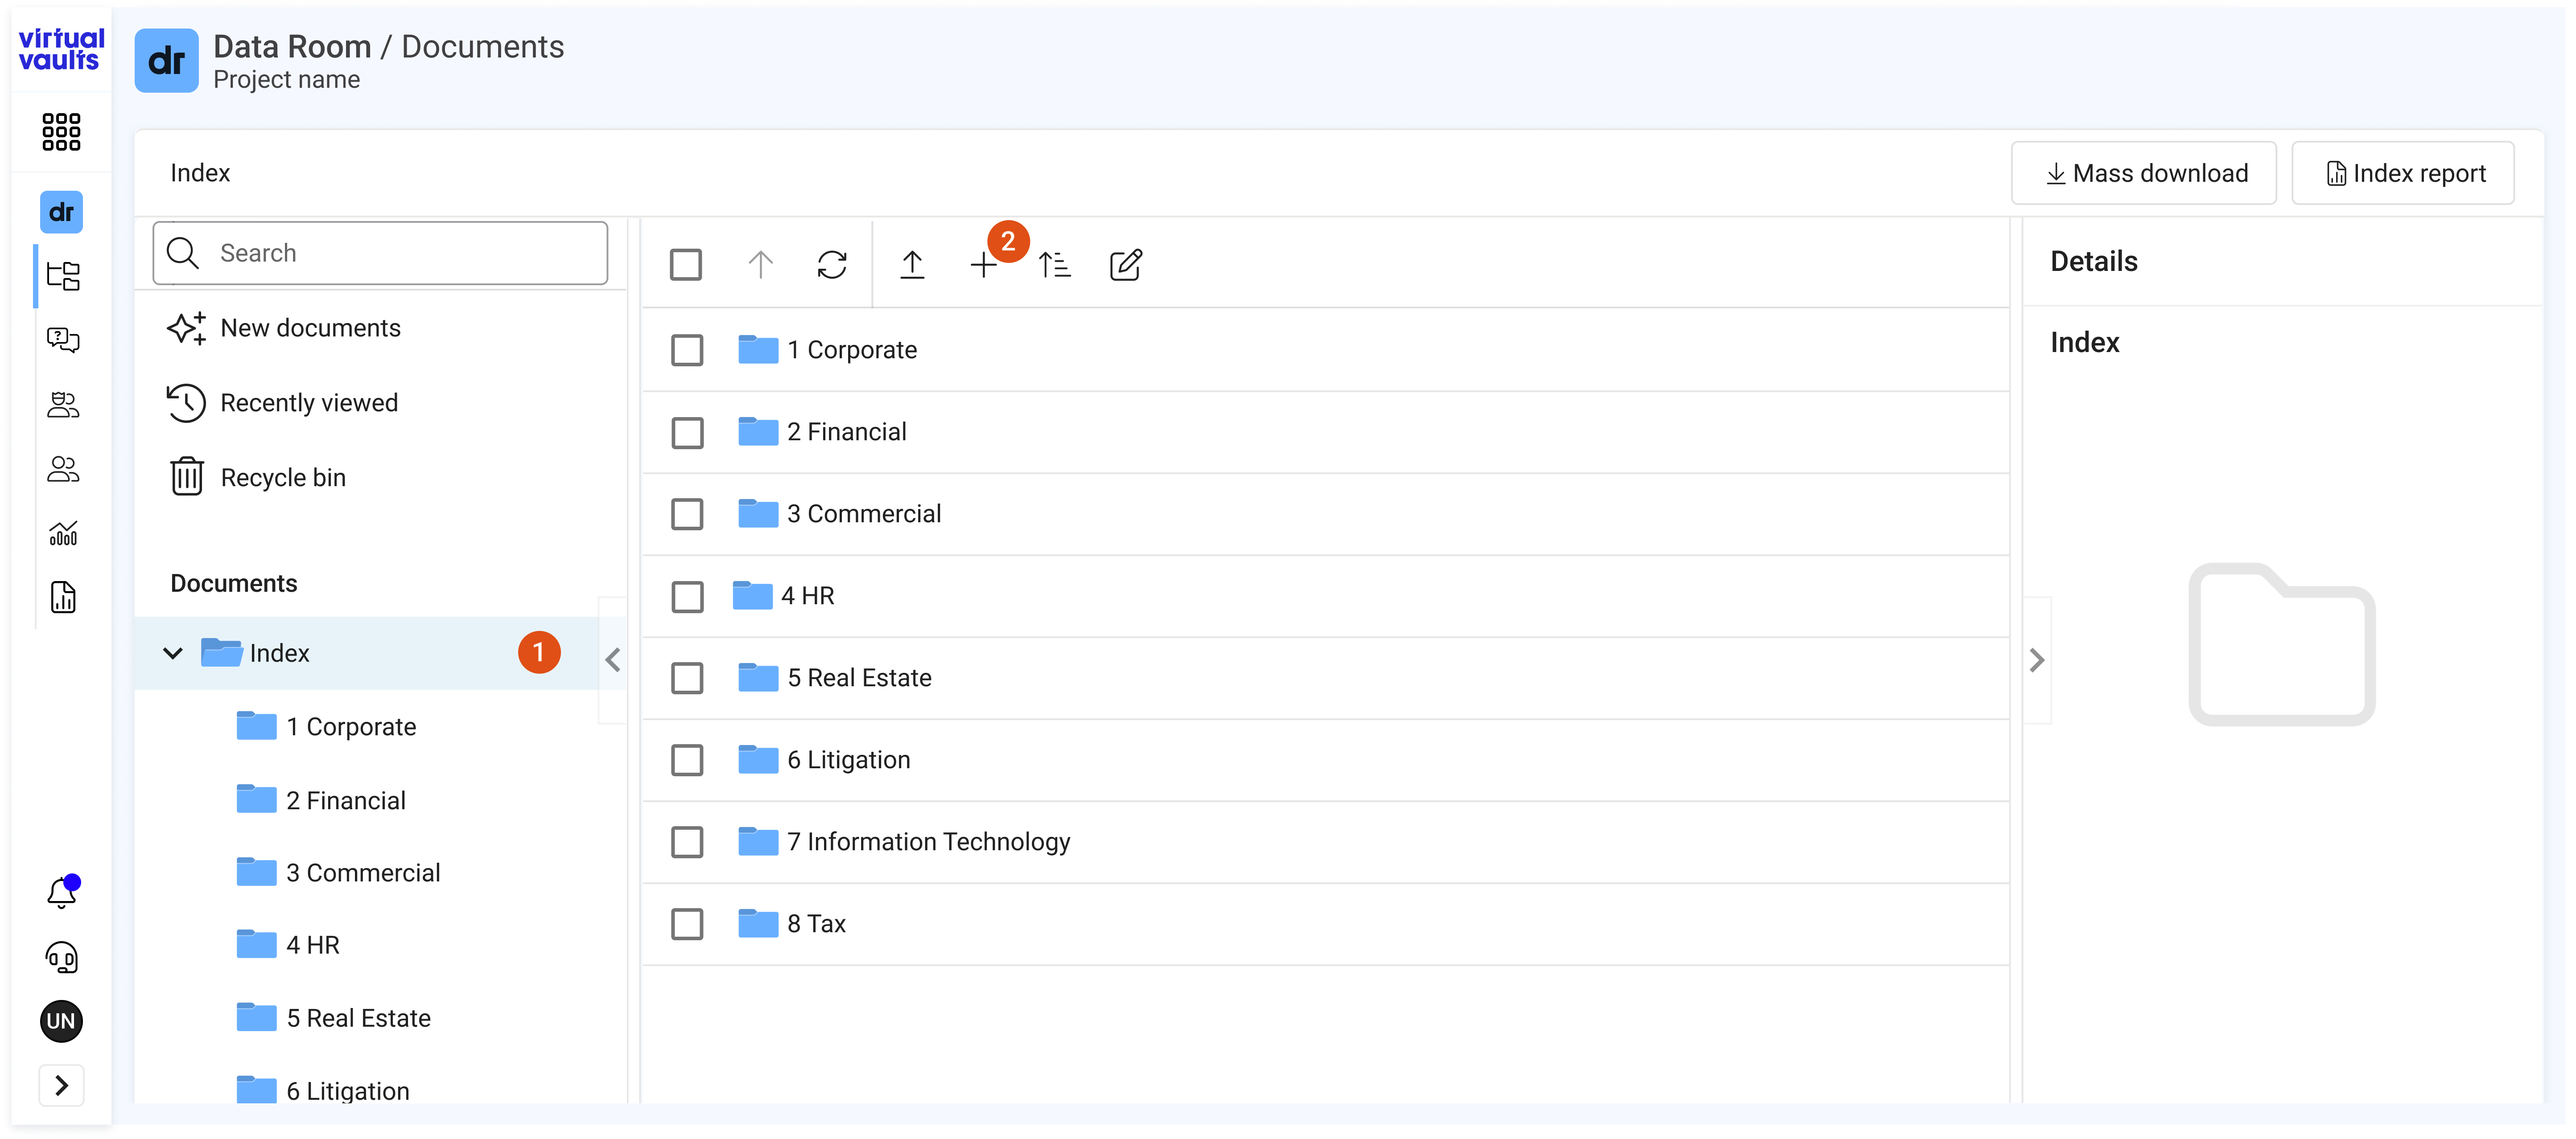Open Recently viewed list
The image size is (2576, 1139).
click(309, 403)
